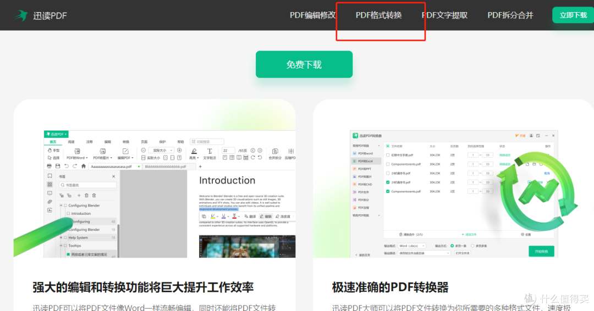Click the home icon beside file tabs

click(84, 166)
